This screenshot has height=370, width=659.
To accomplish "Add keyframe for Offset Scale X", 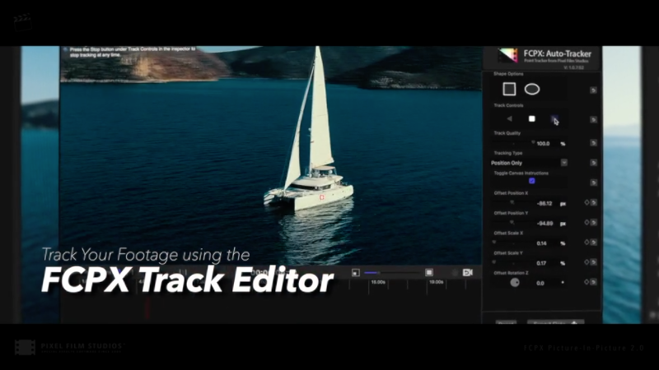I will coord(587,242).
